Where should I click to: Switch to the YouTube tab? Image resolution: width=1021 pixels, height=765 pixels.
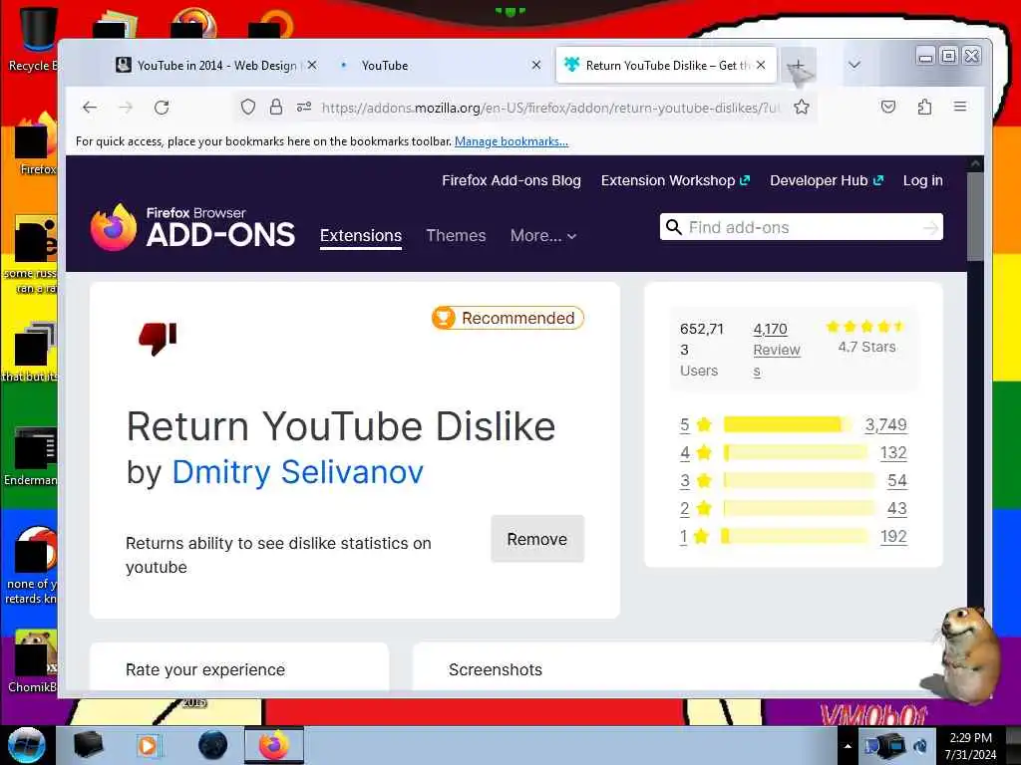(x=440, y=65)
